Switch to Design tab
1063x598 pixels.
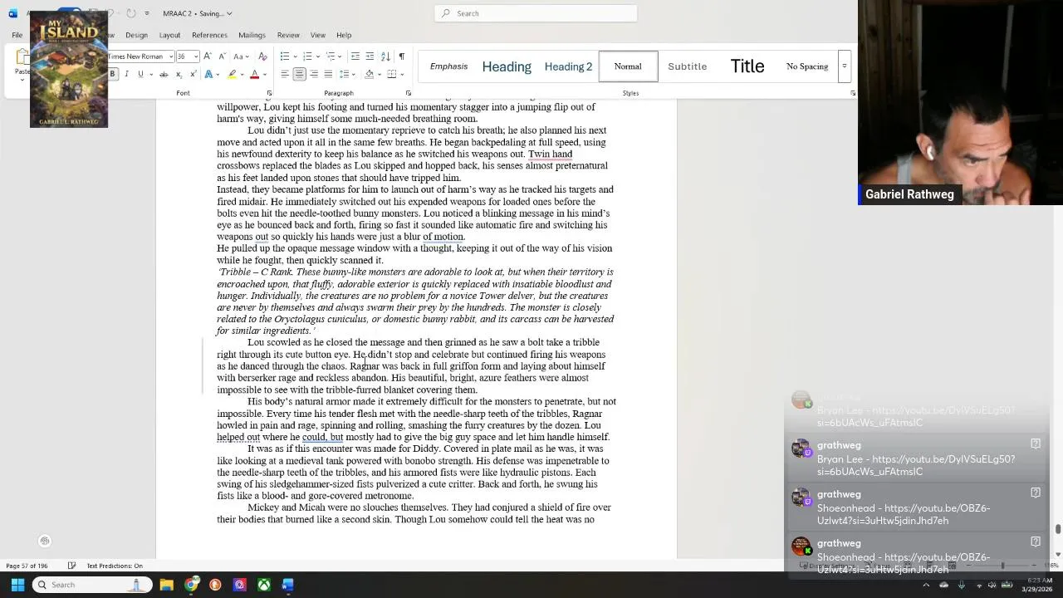point(136,35)
